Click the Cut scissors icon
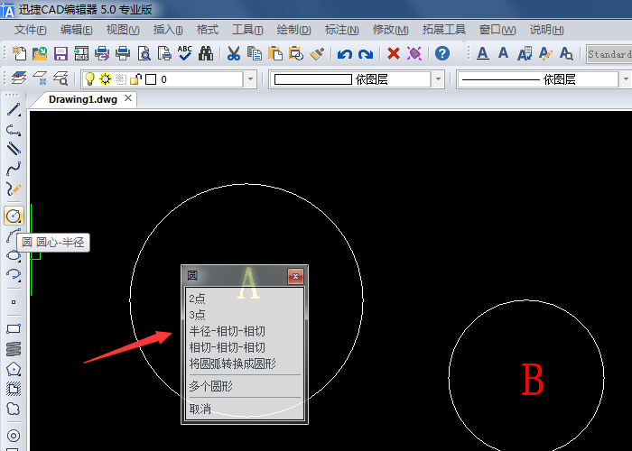This screenshot has height=451, width=632. click(x=234, y=54)
